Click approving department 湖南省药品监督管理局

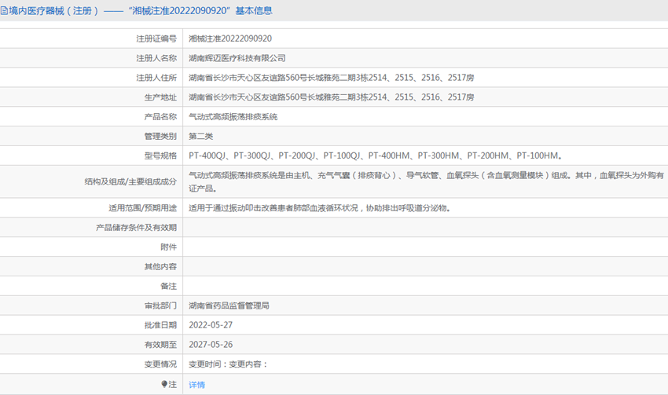pos(229,305)
